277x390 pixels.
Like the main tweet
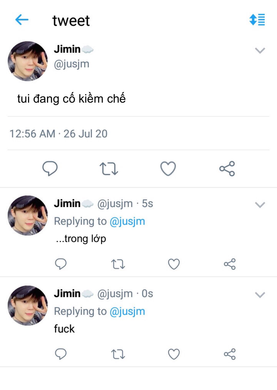coord(168,169)
